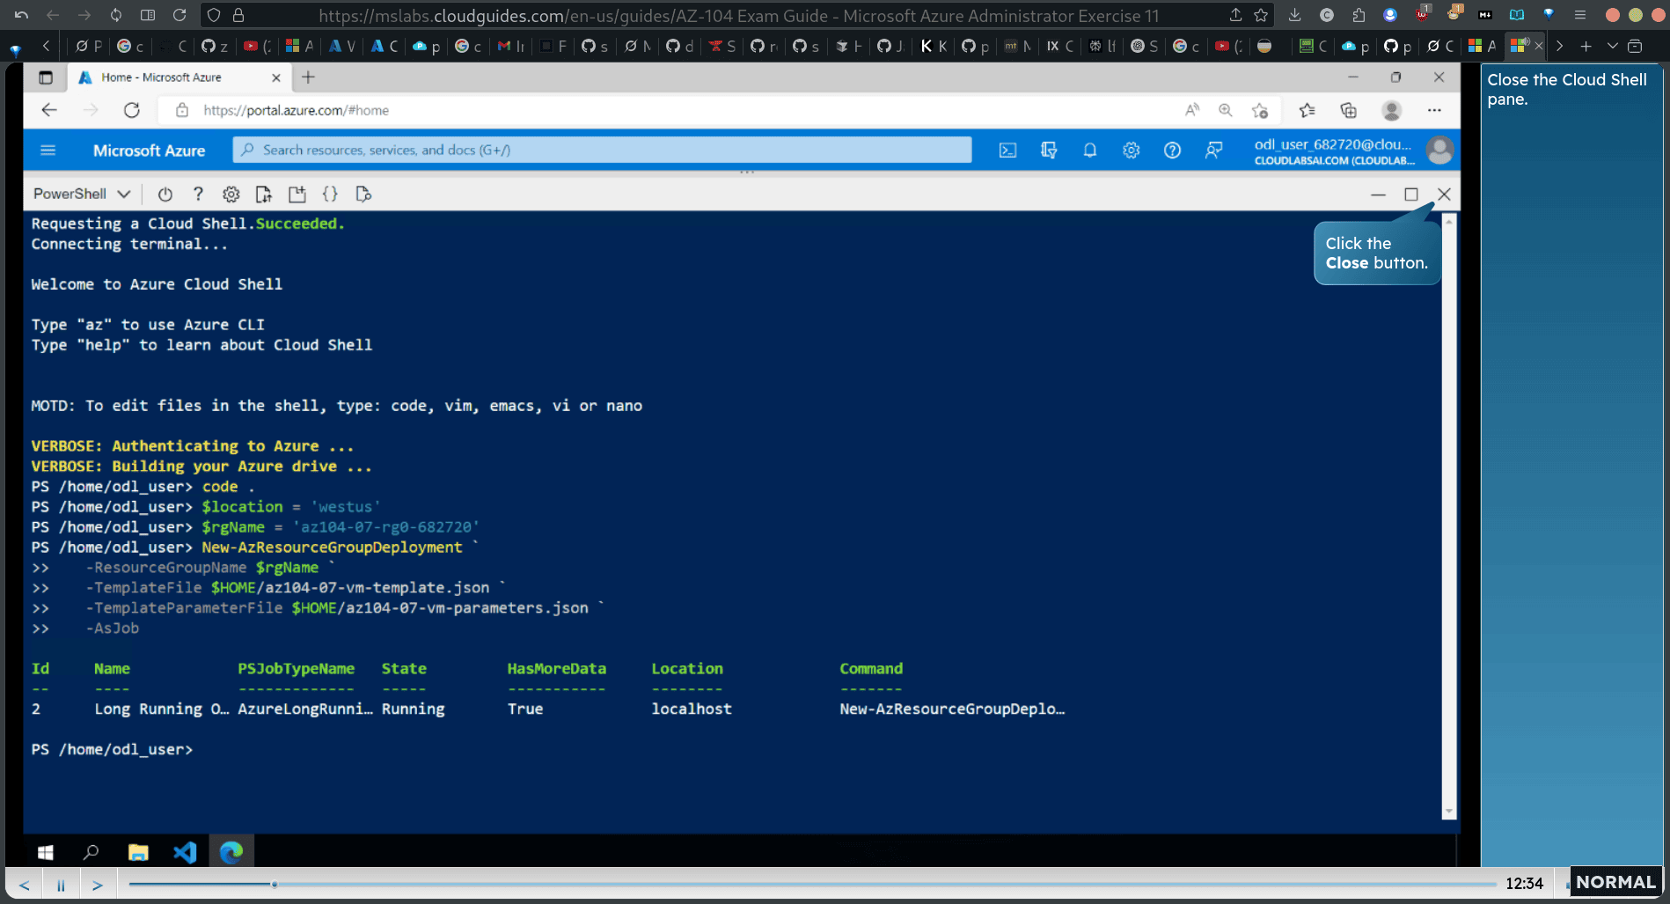Click Edge zoom magnifier icon
Screen dimensions: 1670x904
point(1225,110)
